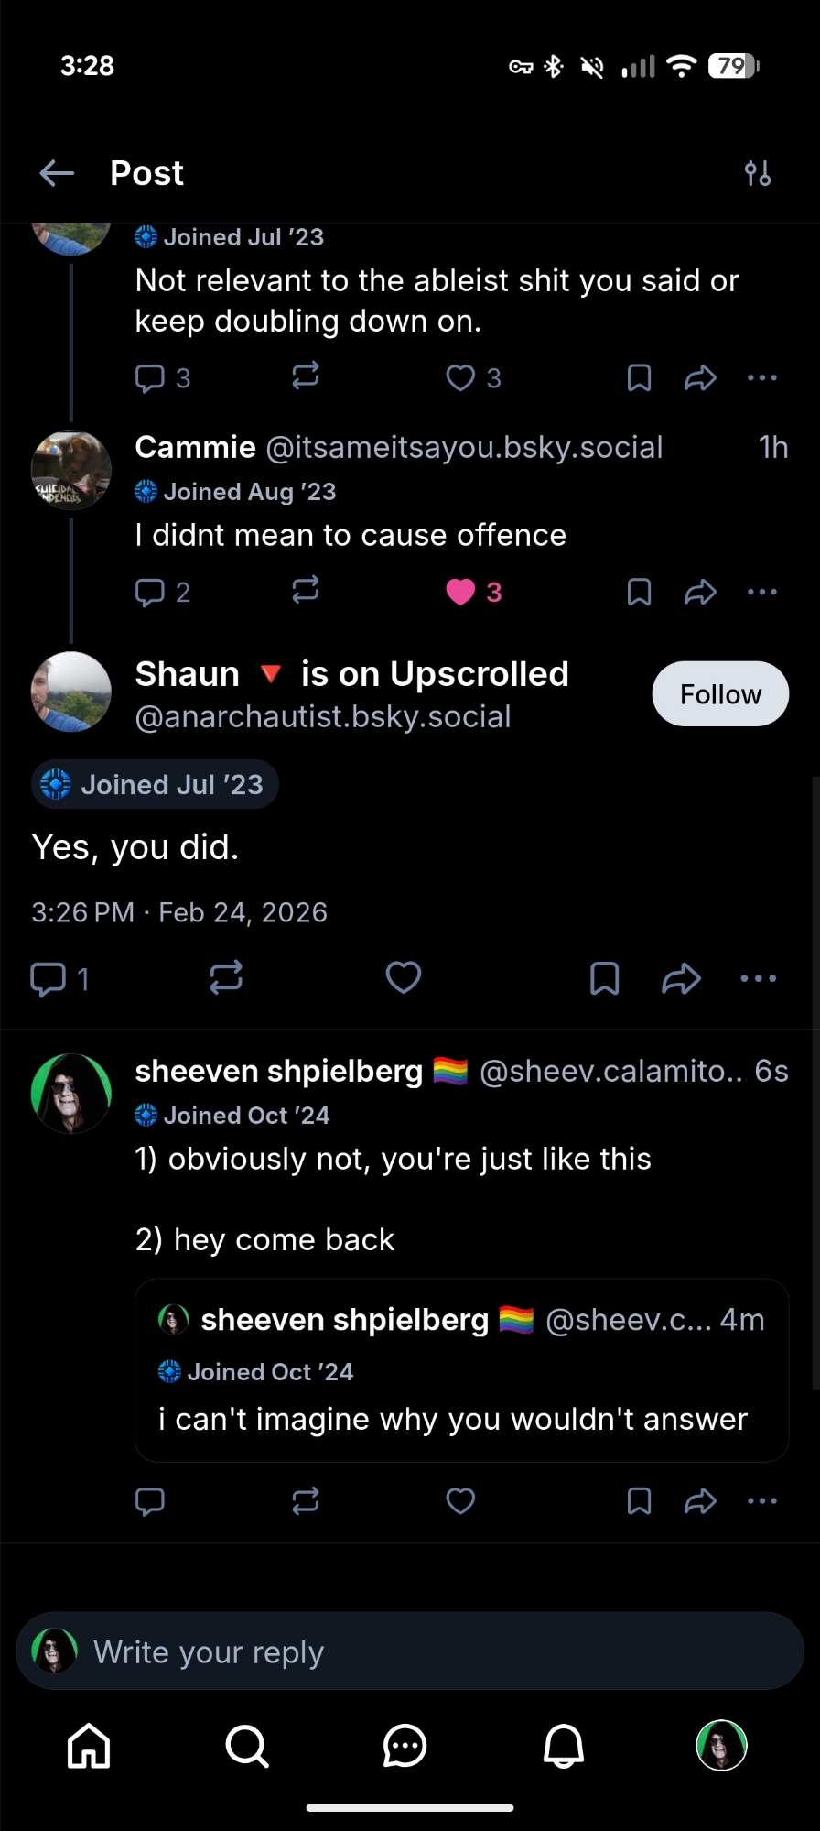Tap the Write your reply field
This screenshot has height=1831, width=820.
point(410,1651)
